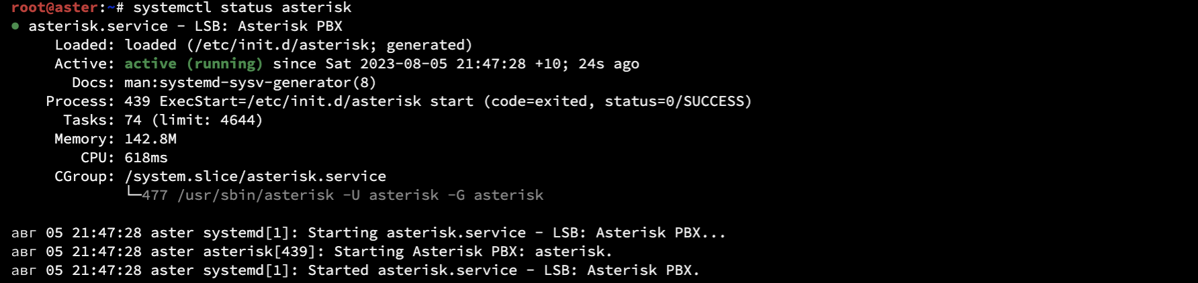
Task: Click the "Starting asterisk.service" log message
Action: [x=416, y=233]
